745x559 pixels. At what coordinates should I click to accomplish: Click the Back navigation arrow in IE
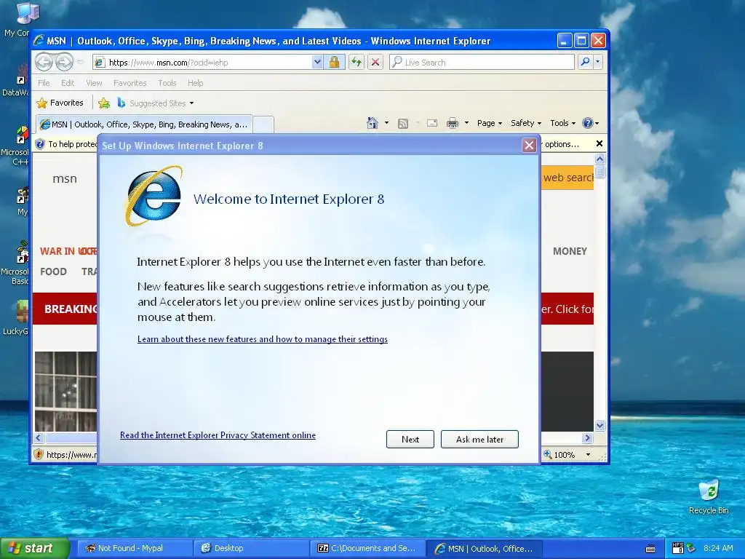coord(44,62)
